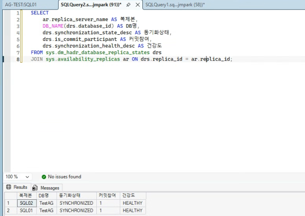Click the alias 건강도 on line 6
The image size is (305, 216).
click(154, 46)
